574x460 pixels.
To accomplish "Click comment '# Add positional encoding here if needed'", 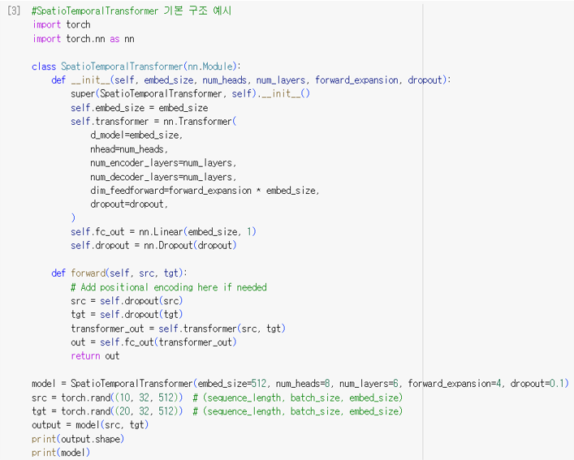I will [169, 287].
